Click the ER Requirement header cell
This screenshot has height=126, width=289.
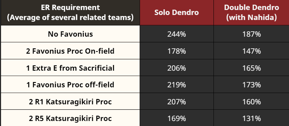70,13
